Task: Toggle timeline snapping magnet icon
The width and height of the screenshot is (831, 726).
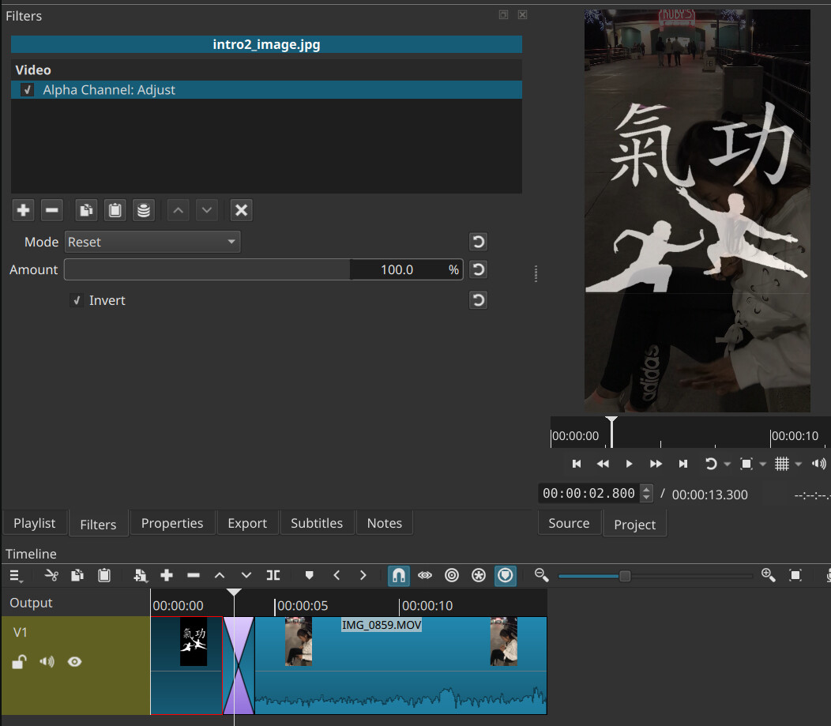Action: coord(399,575)
